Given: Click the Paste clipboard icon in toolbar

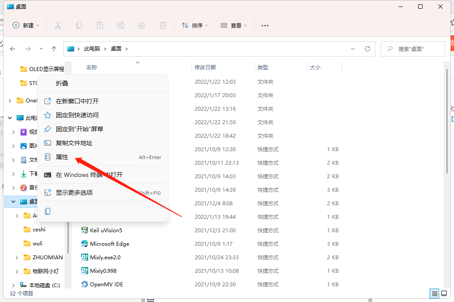Looking at the screenshot, I should pos(100,25).
